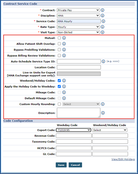Click the Service Code field HHA Hourly
This screenshot has height=174, width=138.
click(79, 21)
